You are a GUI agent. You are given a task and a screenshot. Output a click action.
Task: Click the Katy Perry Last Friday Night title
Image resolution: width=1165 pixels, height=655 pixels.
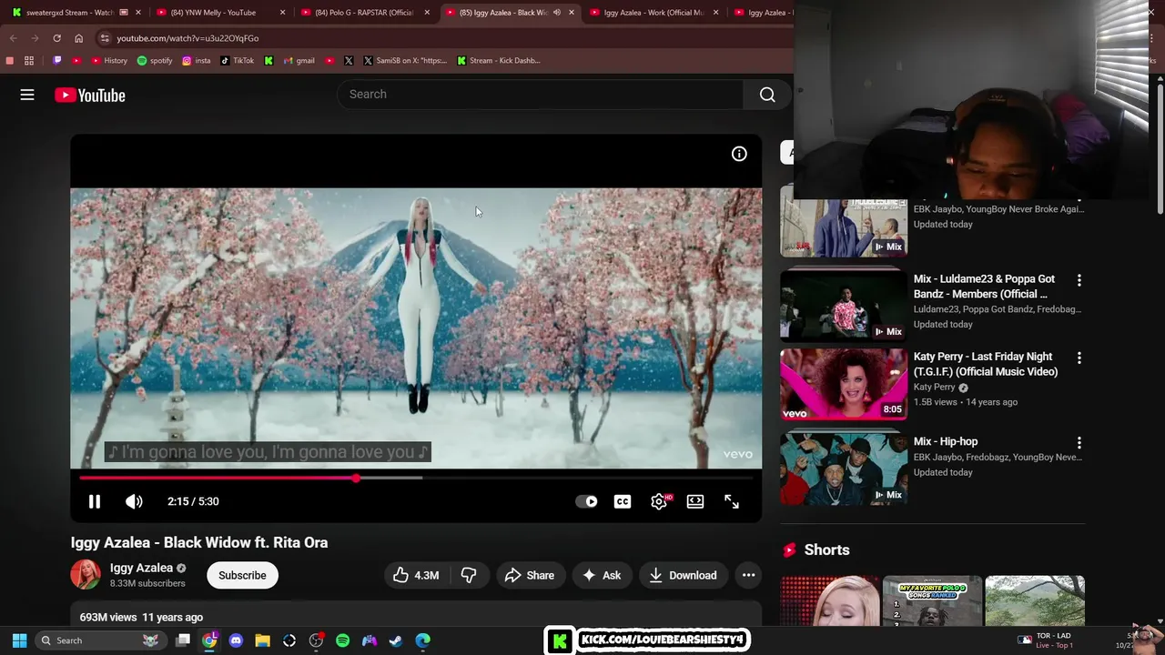986,364
